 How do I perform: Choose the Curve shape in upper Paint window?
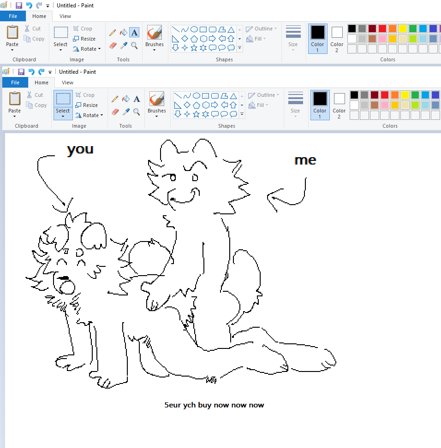click(x=185, y=29)
